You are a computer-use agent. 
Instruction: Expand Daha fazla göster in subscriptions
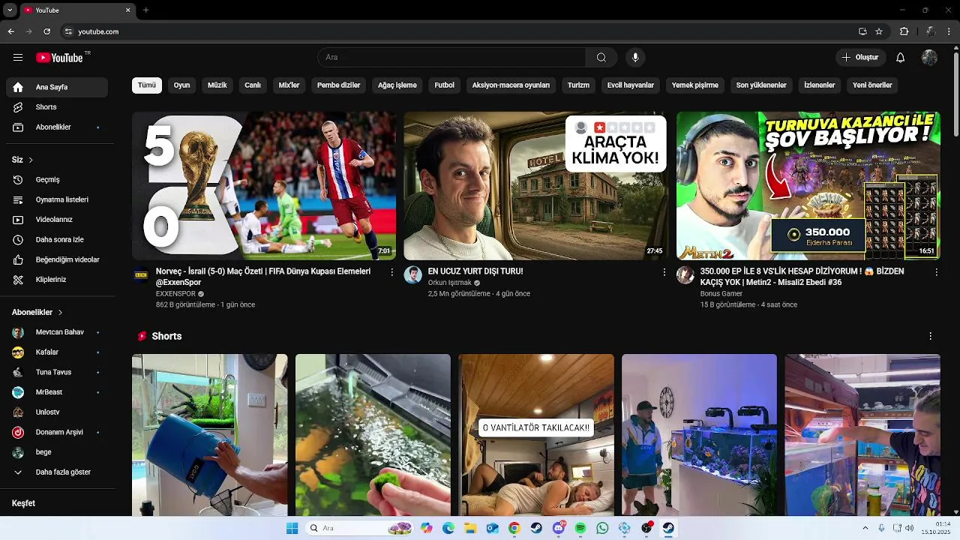tap(57, 472)
